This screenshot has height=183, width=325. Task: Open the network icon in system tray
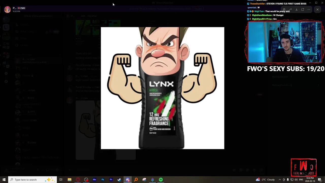click(x=292, y=180)
